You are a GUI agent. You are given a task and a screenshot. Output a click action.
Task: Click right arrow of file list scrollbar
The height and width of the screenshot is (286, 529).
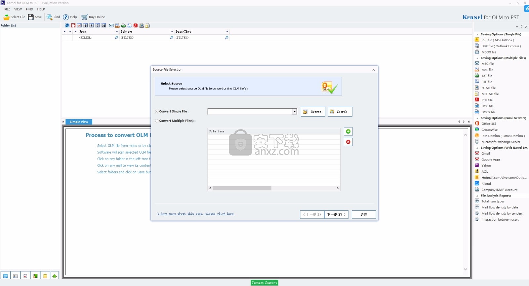tap(338, 188)
